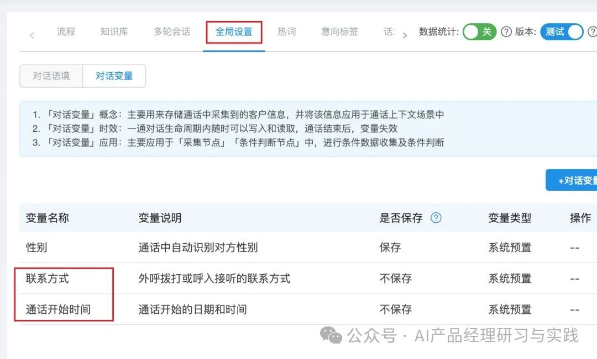Viewport: 597px width, 359px height.
Task: Switch to the 知识库 tab
Action: [x=114, y=31]
